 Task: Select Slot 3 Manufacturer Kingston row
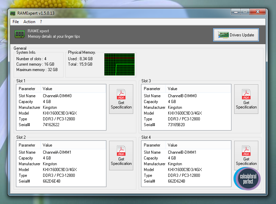(186, 107)
